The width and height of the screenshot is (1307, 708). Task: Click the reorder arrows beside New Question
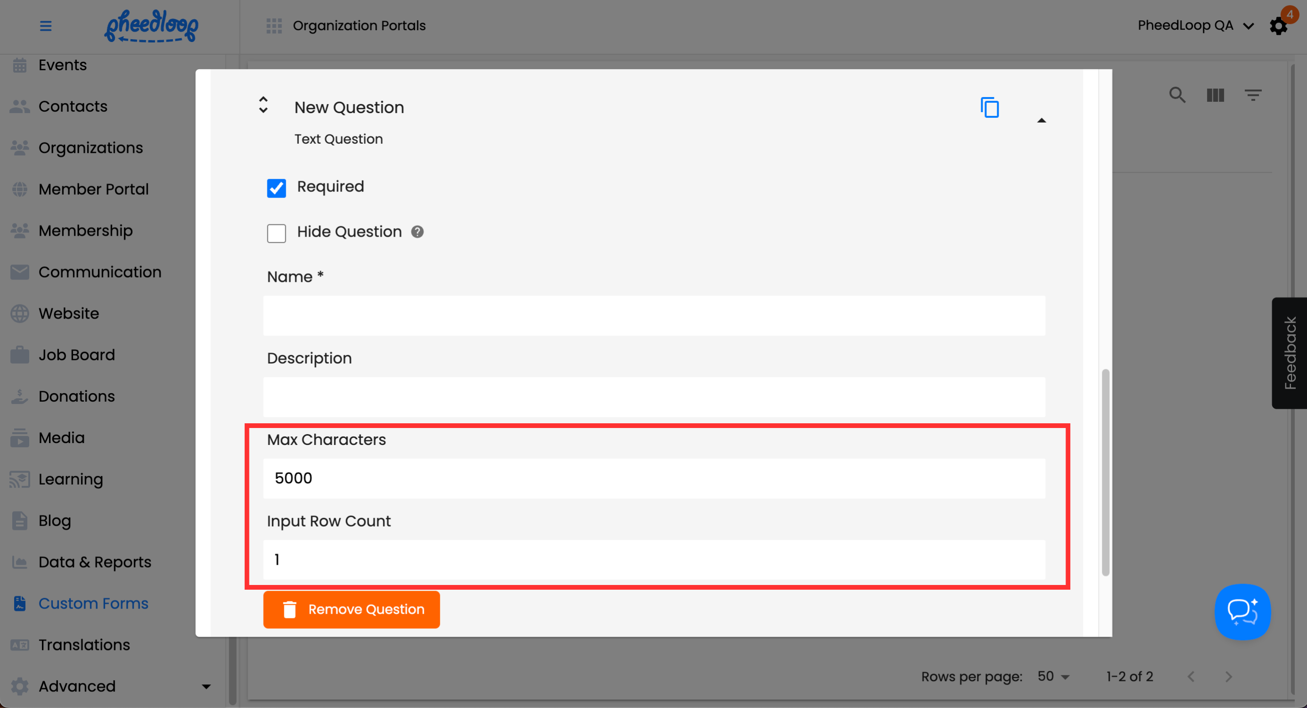pyautogui.click(x=263, y=105)
